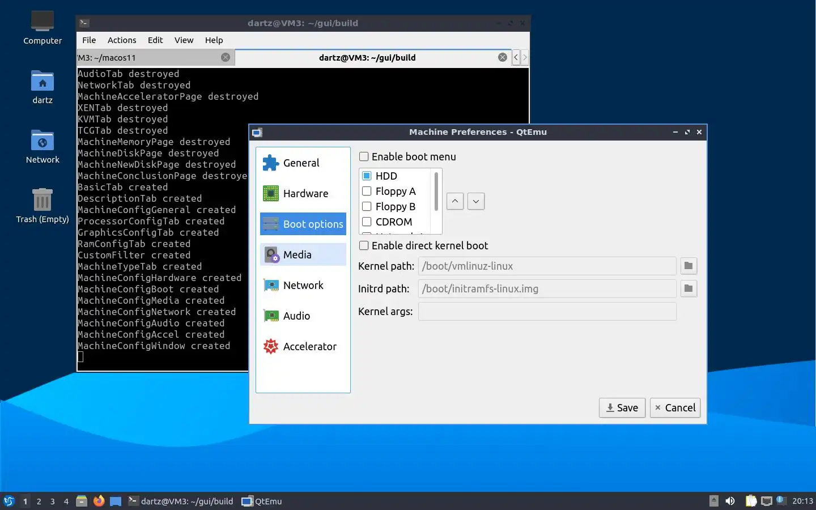Switch to dartz@VM3 gui/build tab
The height and width of the screenshot is (510, 816).
point(372,57)
